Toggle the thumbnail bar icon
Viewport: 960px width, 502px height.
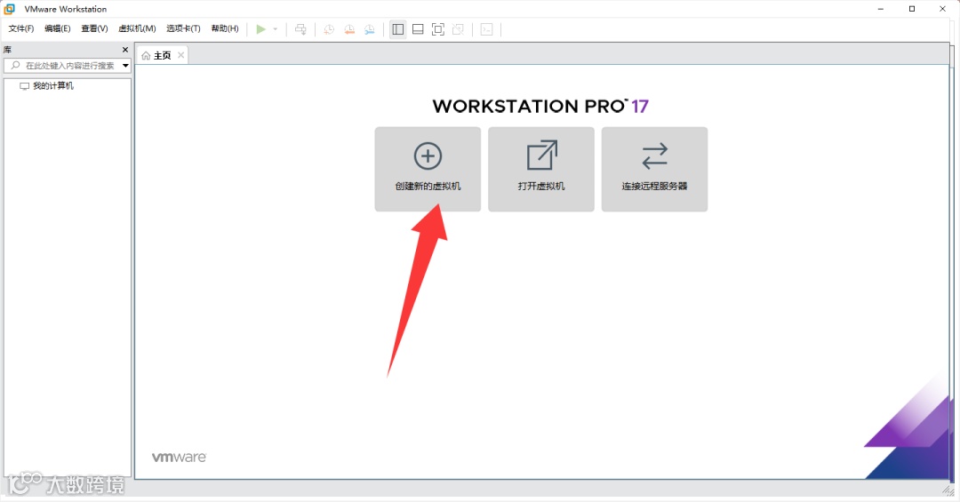(418, 28)
